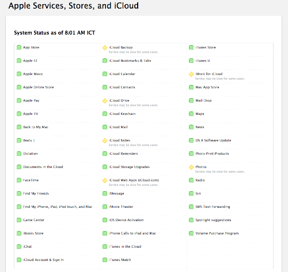288x272 pixels.
Task: Click the iMovie Theater label
Action: (122, 207)
